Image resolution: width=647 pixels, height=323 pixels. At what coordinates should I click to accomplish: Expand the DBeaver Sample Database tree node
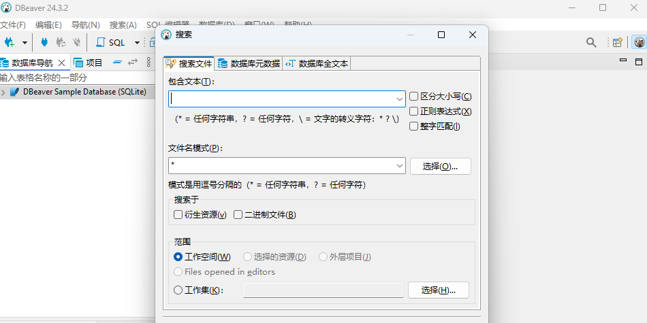pyautogui.click(x=4, y=92)
